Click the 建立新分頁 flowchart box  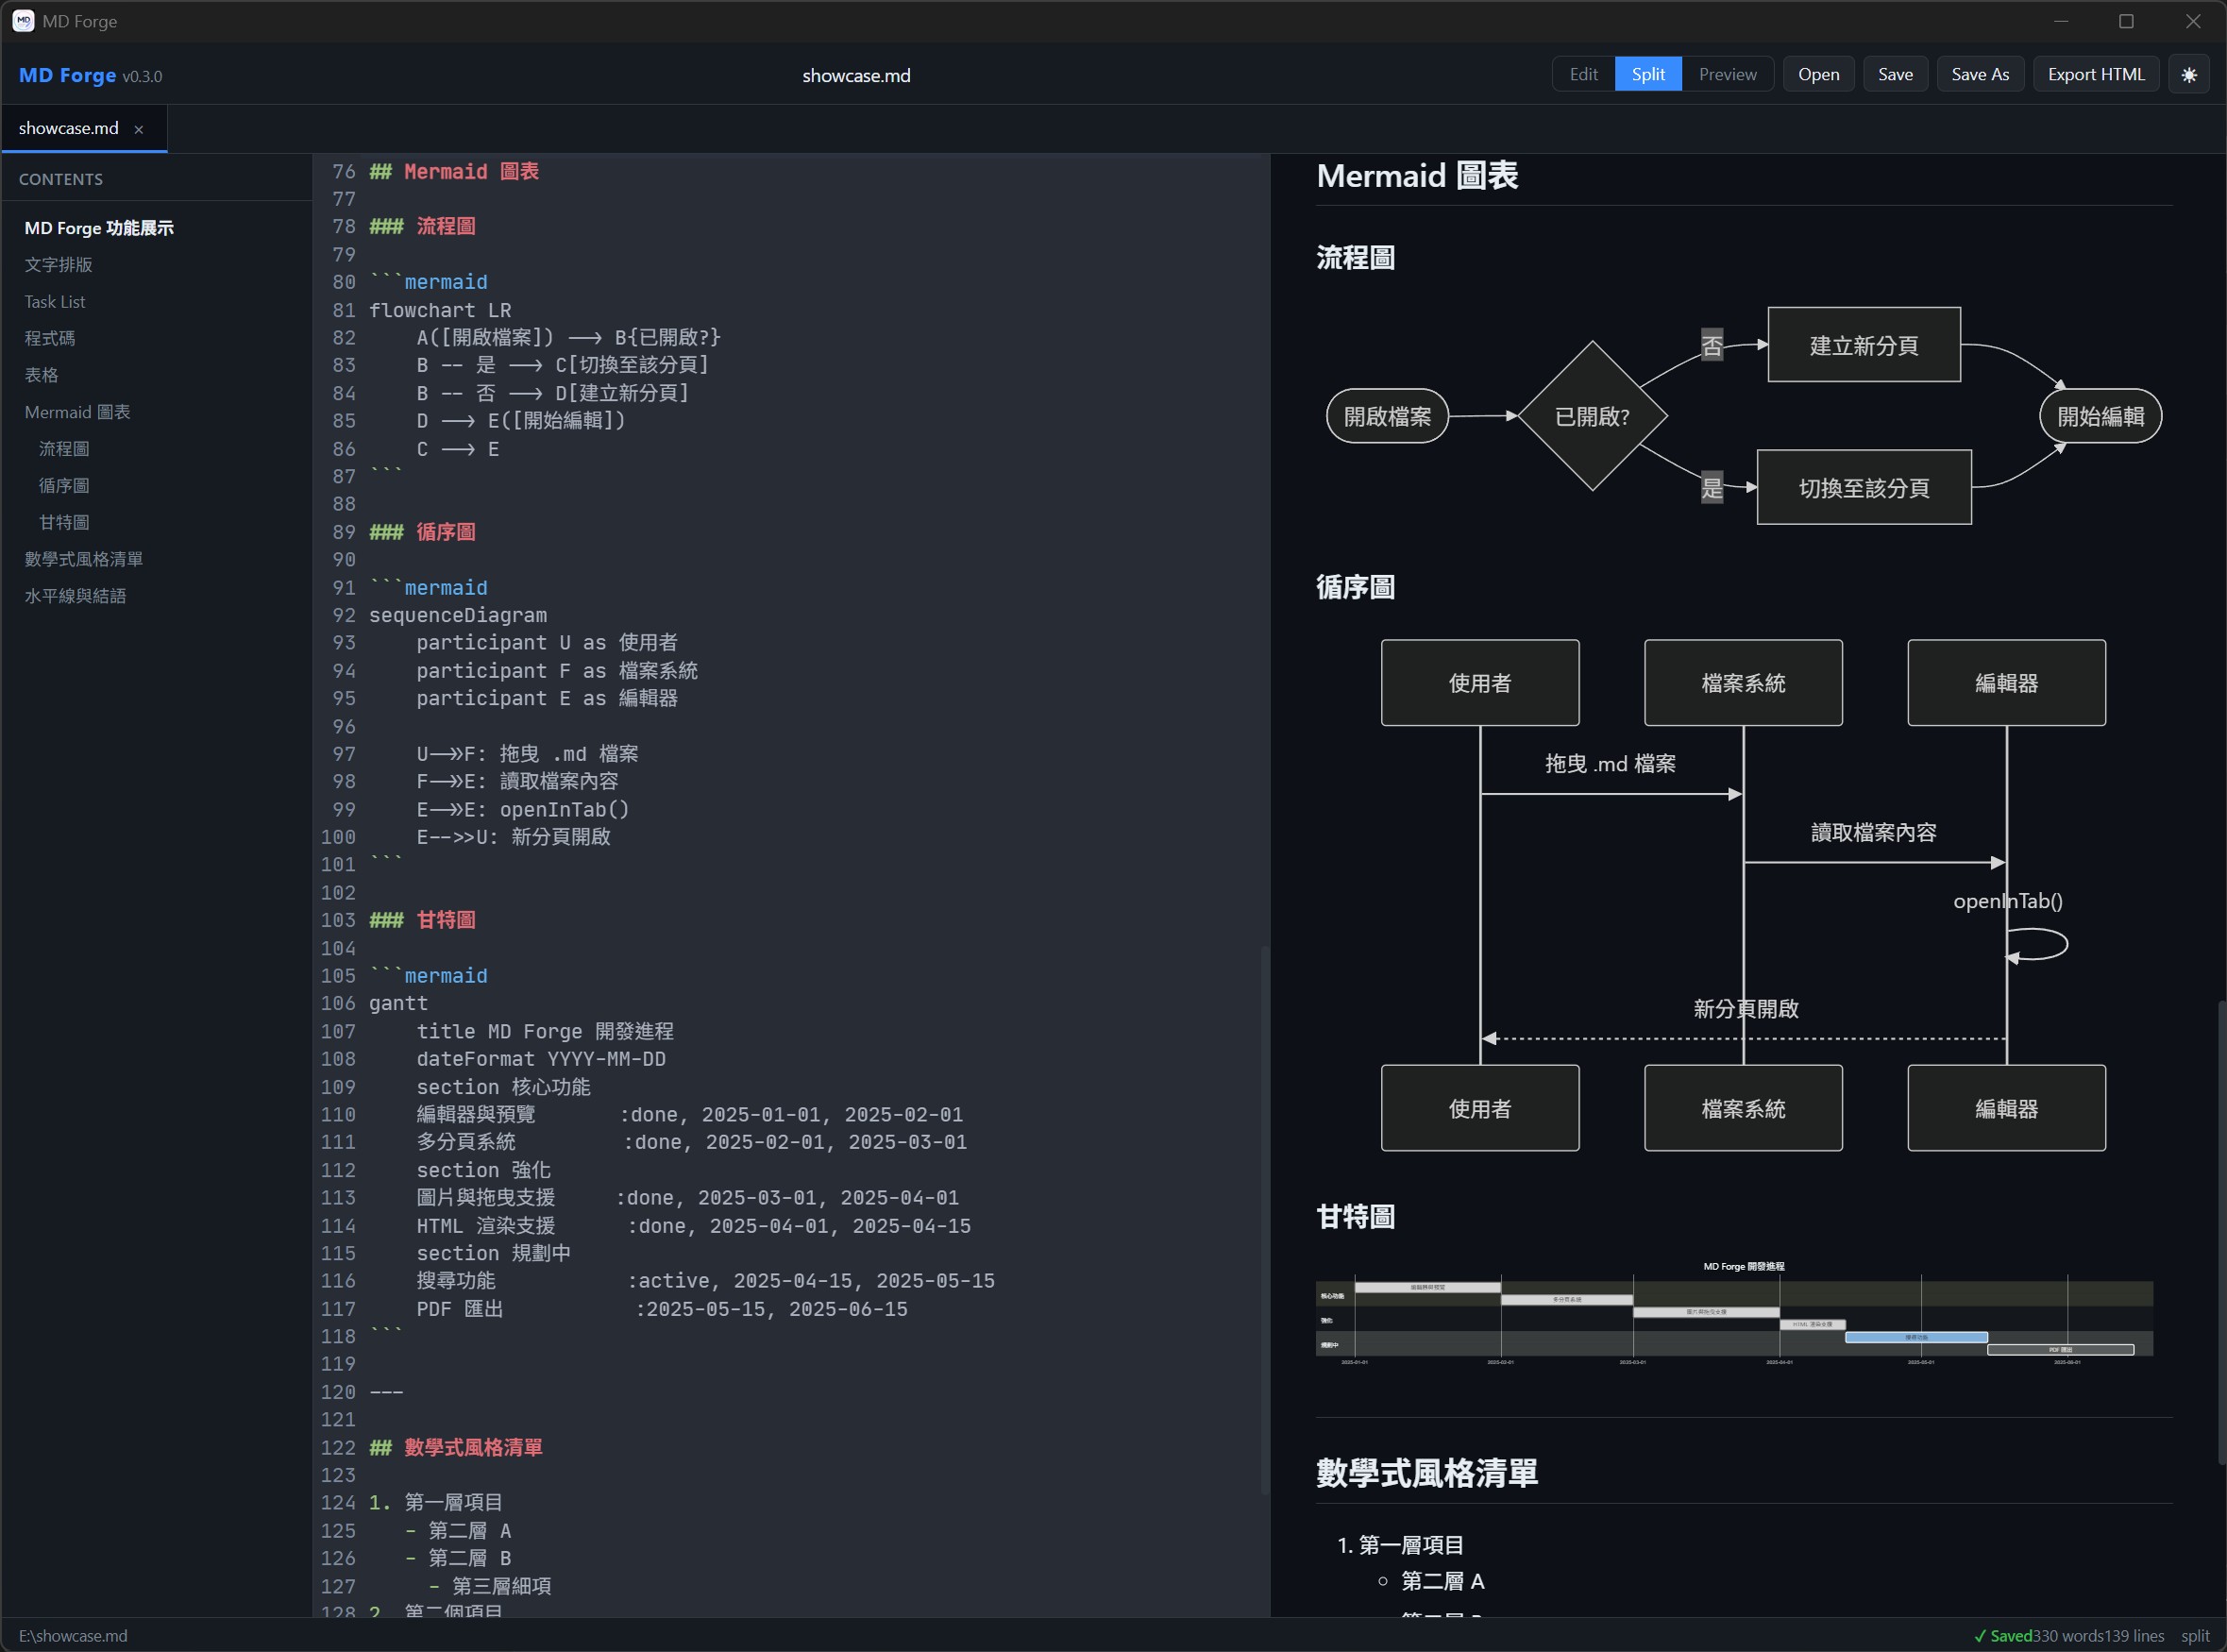[1864, 345]
